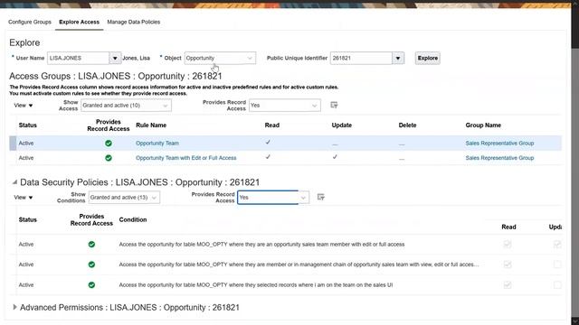
Task: Toggle Update checkbox for edit or full access condition
Action: [x=557, y=244]
